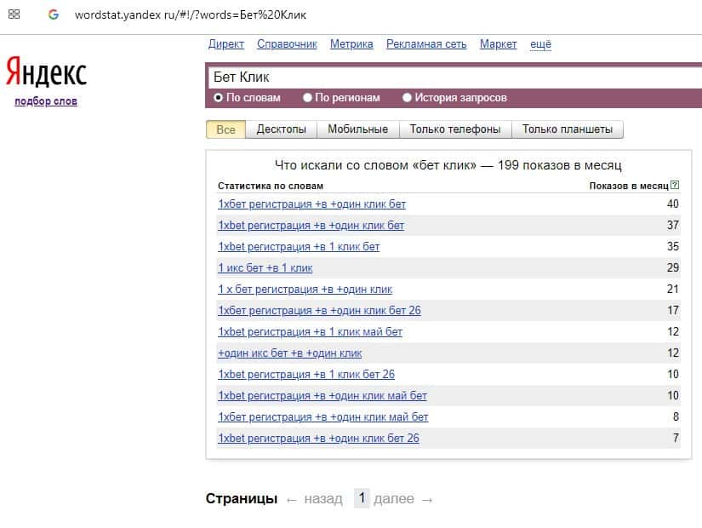Click the count 29 value
Image resolution: width=702 pixels, height=528 pixels.
click(672, 267)
